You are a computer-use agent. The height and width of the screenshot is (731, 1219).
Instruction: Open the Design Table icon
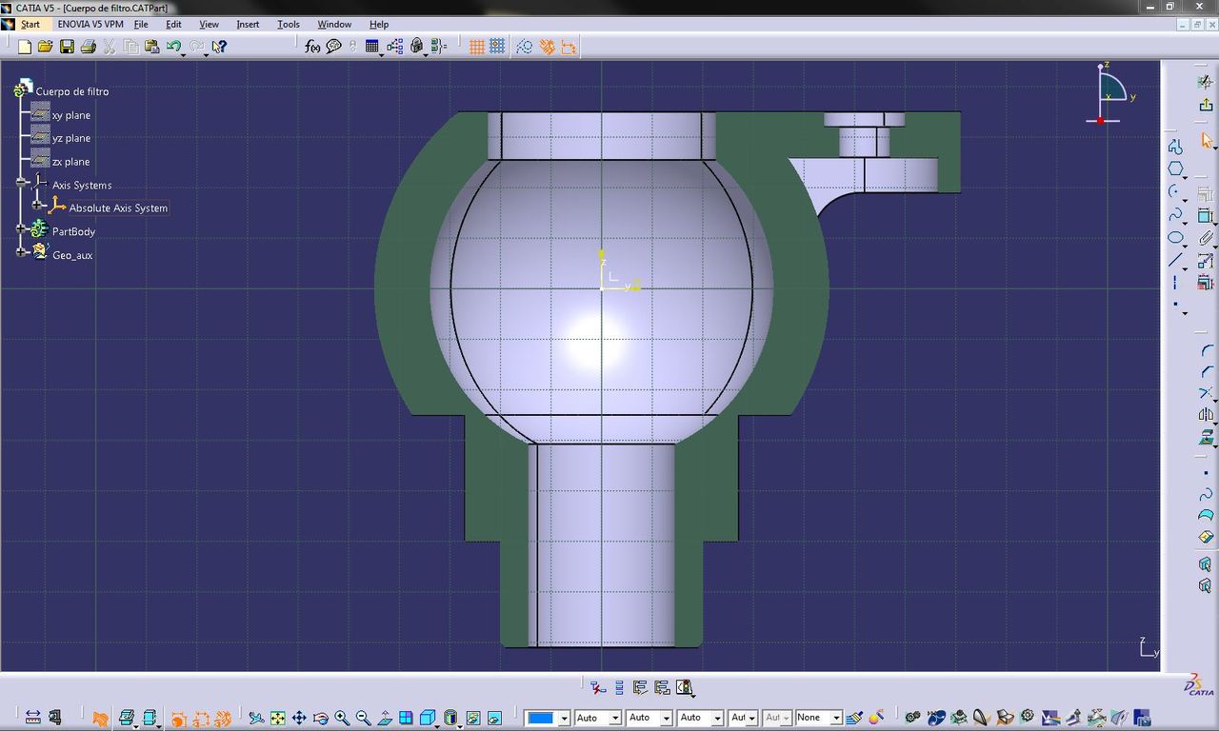coord(371,46)
